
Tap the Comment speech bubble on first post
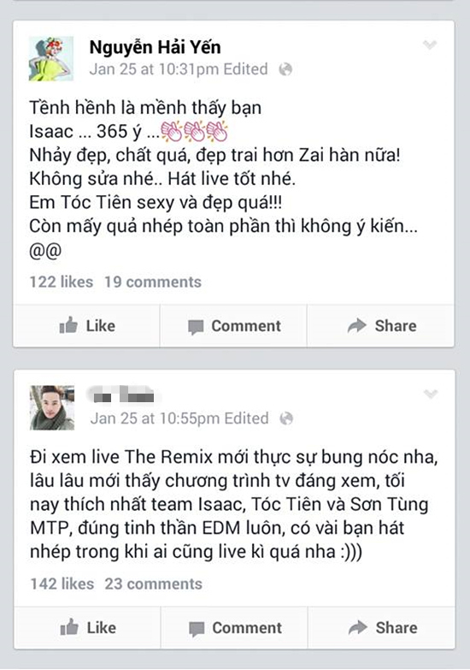[196, 327]
